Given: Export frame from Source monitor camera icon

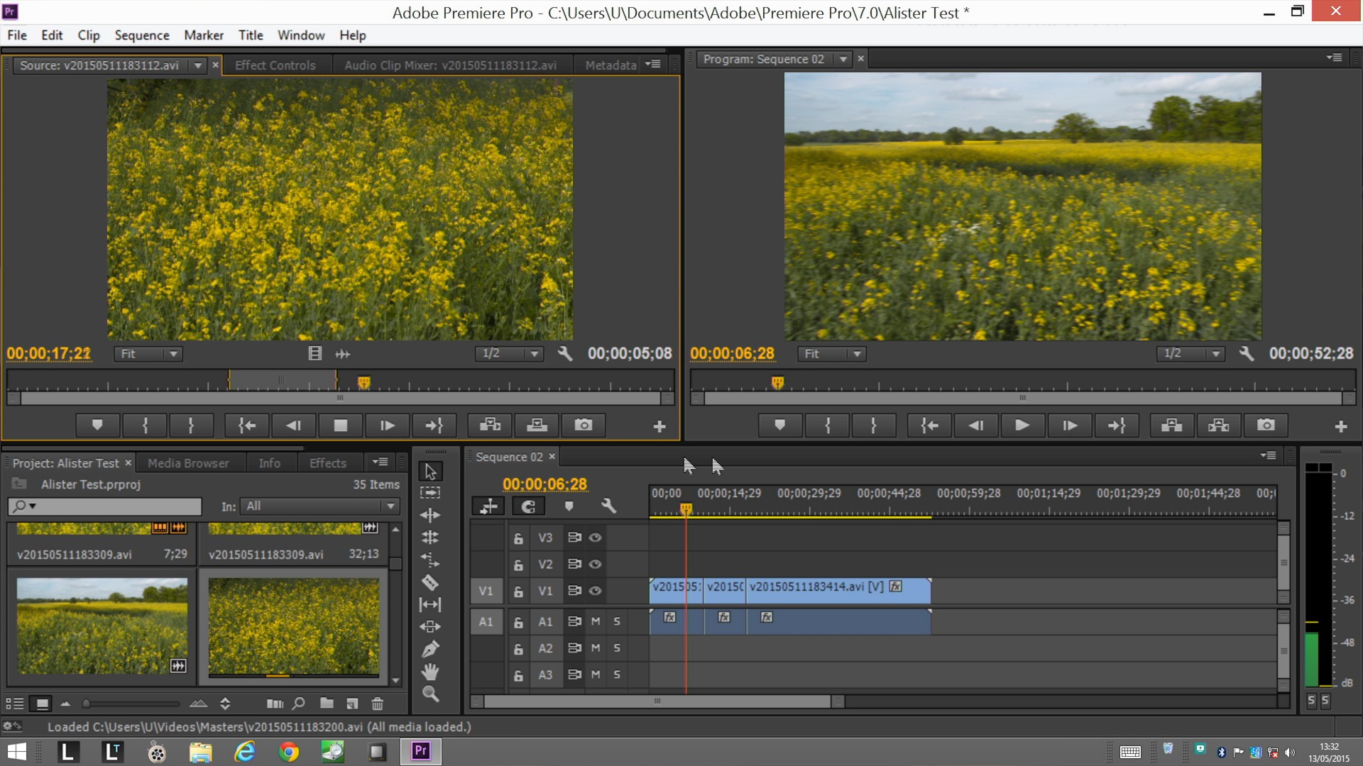Looking at the screenshot, I should coord(584,426).
